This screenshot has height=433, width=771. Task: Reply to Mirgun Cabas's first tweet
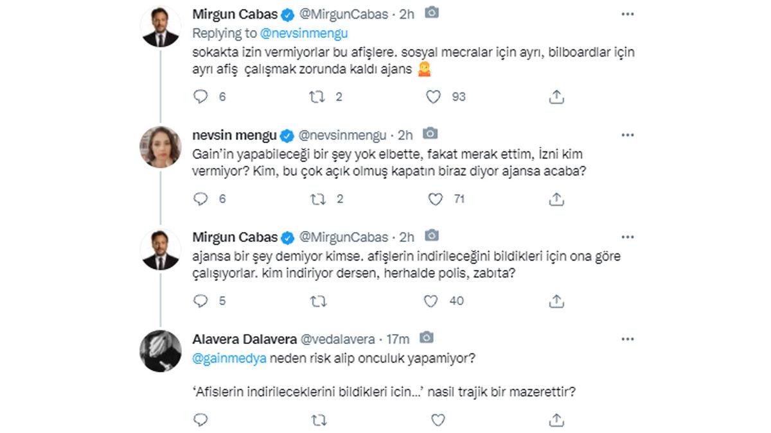click(202, 97)
